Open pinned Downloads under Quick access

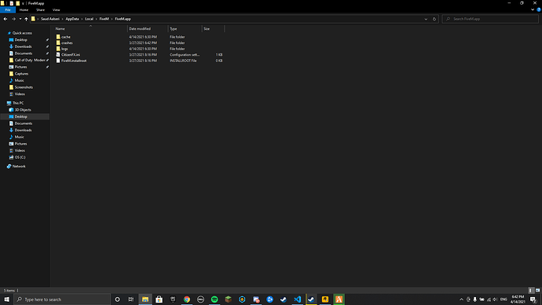coord(23,46)
